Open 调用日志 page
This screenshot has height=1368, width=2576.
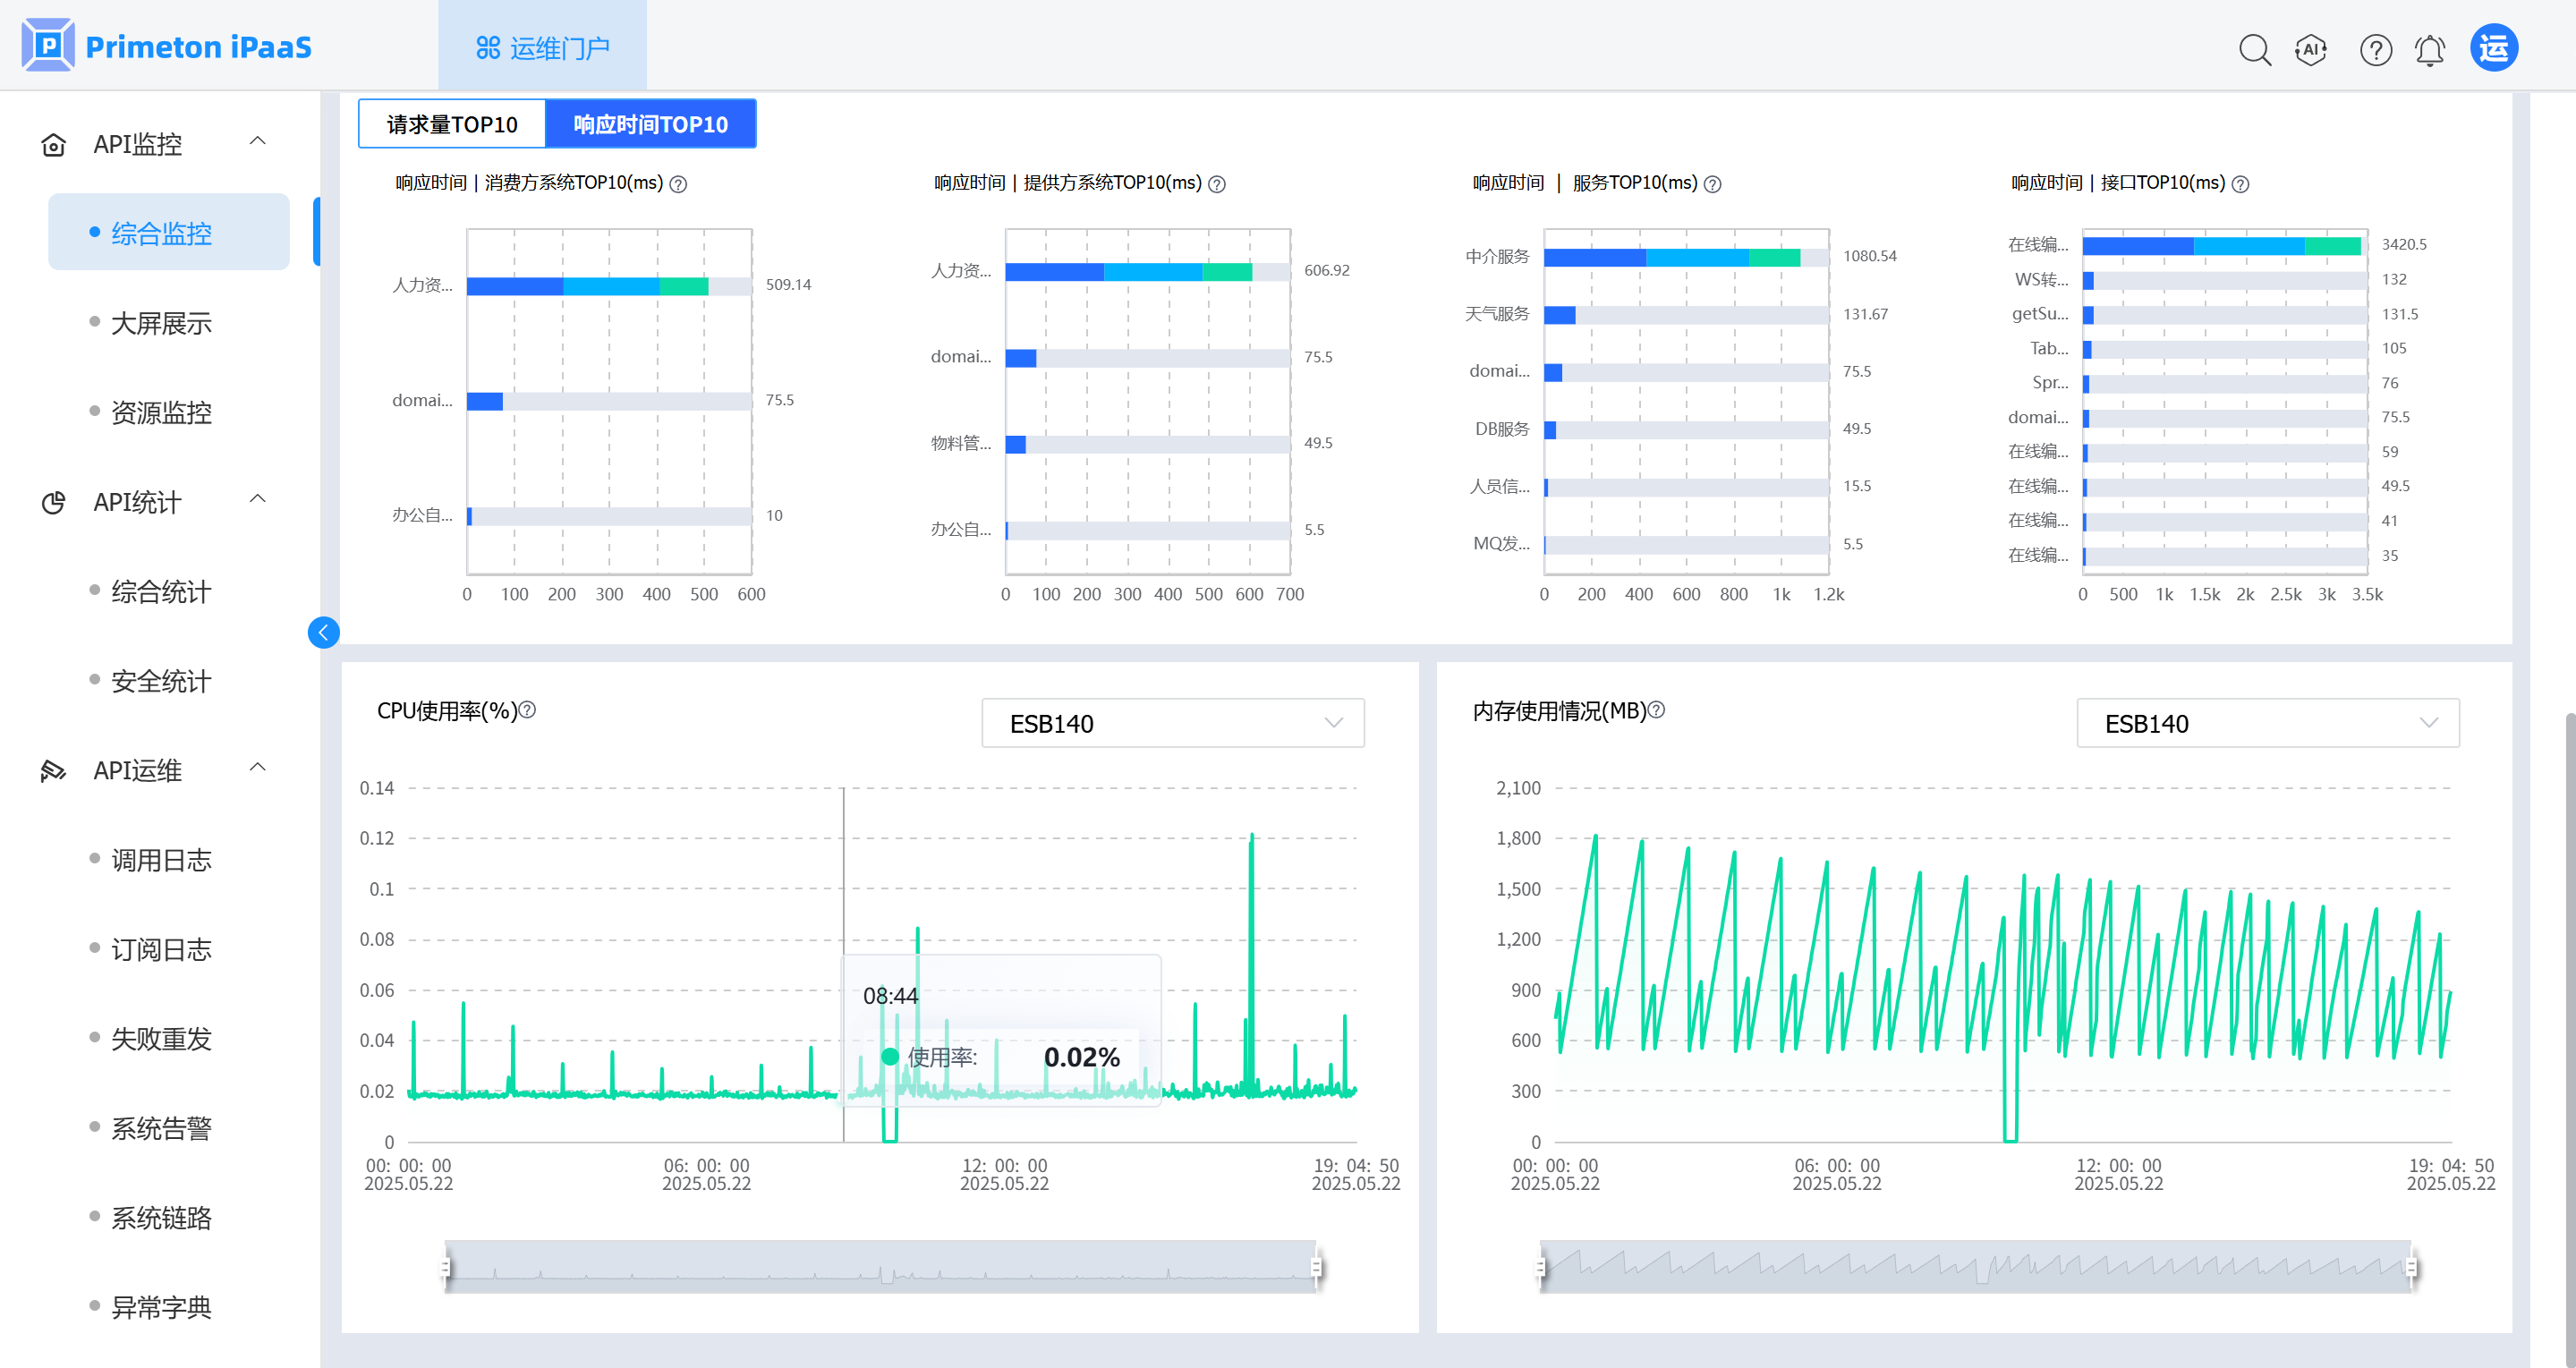click(161, 860)
